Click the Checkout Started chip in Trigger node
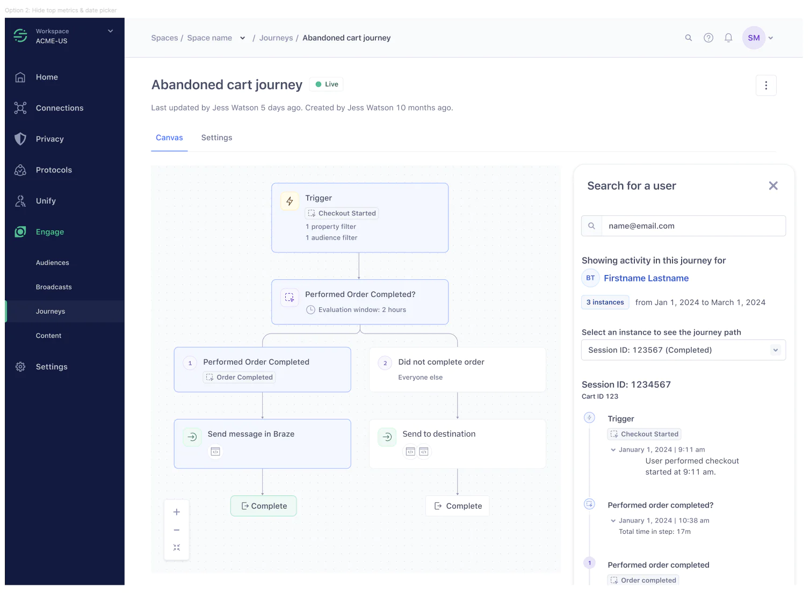This screenshot has width=810, height=594. [x=342, y=214]
